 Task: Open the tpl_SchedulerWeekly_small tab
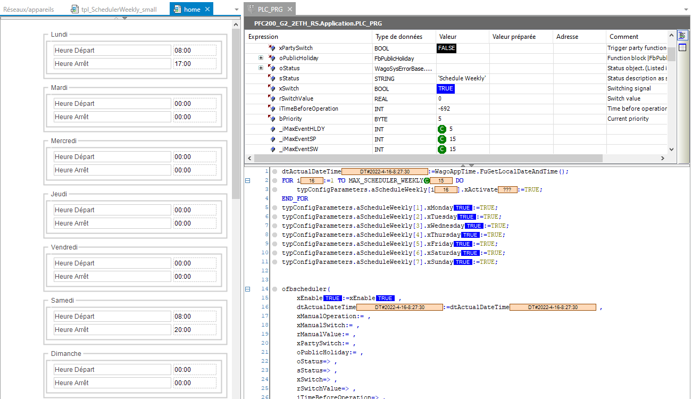[119, 9]
